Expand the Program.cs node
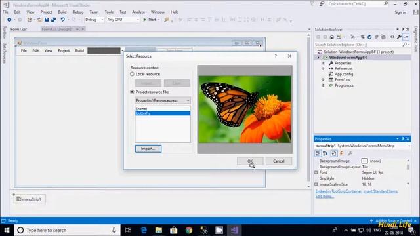The width and height of the screenshot is (420, 236). 324,85
